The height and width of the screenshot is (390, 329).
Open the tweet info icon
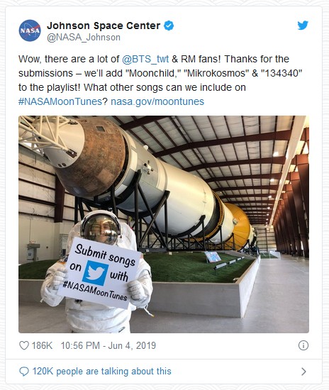303,345
